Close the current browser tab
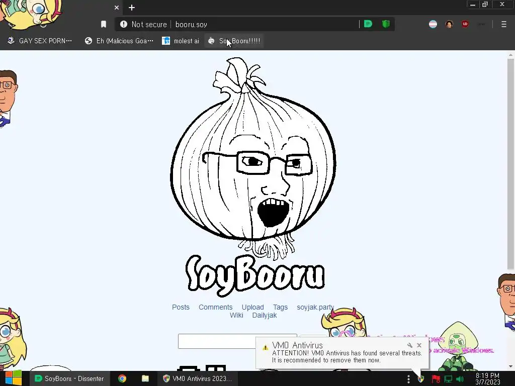Image resolution: width=515 pixels, height=386 pixels. coord(117,8)
